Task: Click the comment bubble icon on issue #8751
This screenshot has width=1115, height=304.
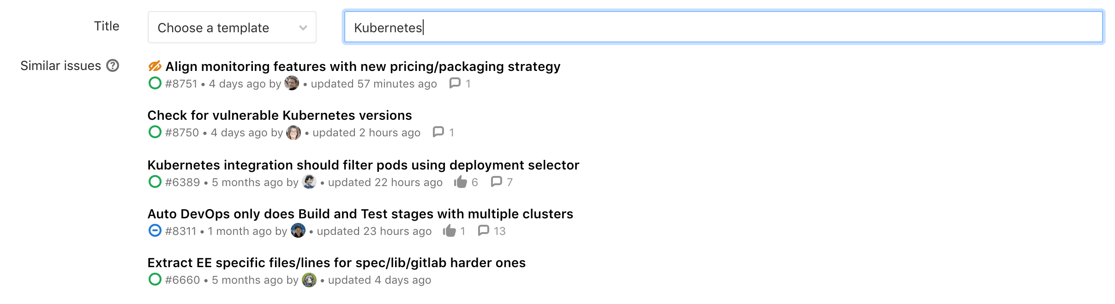Action: coord(455,83)
